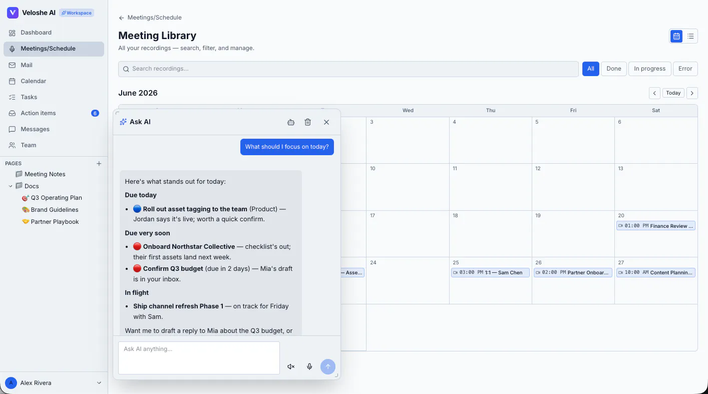Image resolution: width=708 pixels, height=394 pixels.
Task: Open the Meeting Notes page
Action: (45, 174)
